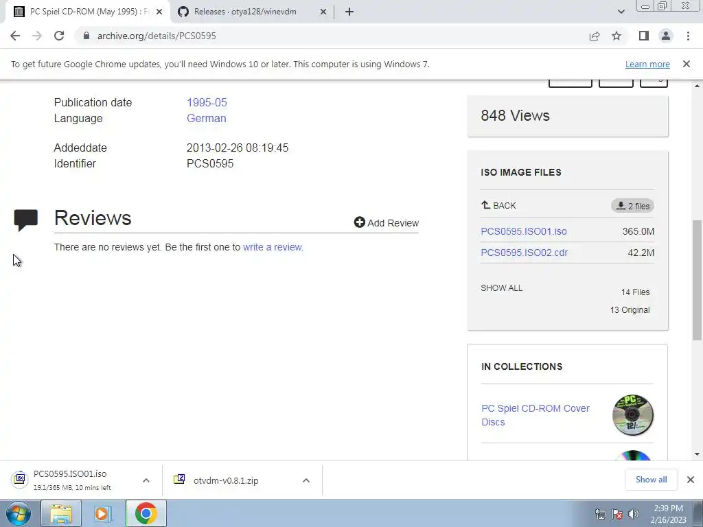Open Windows Explorer from taskbar
The width and height of the screenshot is (703, 527).
click(61, 513)
